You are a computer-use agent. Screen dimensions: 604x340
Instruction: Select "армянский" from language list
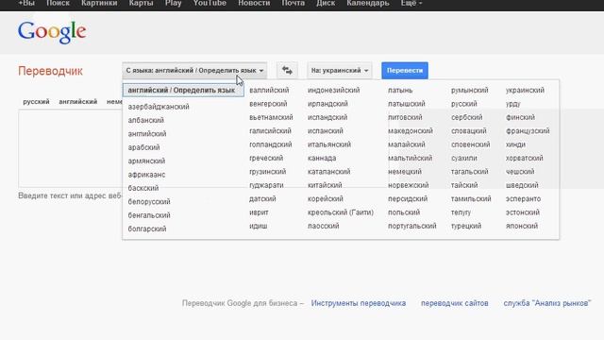pos(146,161)
